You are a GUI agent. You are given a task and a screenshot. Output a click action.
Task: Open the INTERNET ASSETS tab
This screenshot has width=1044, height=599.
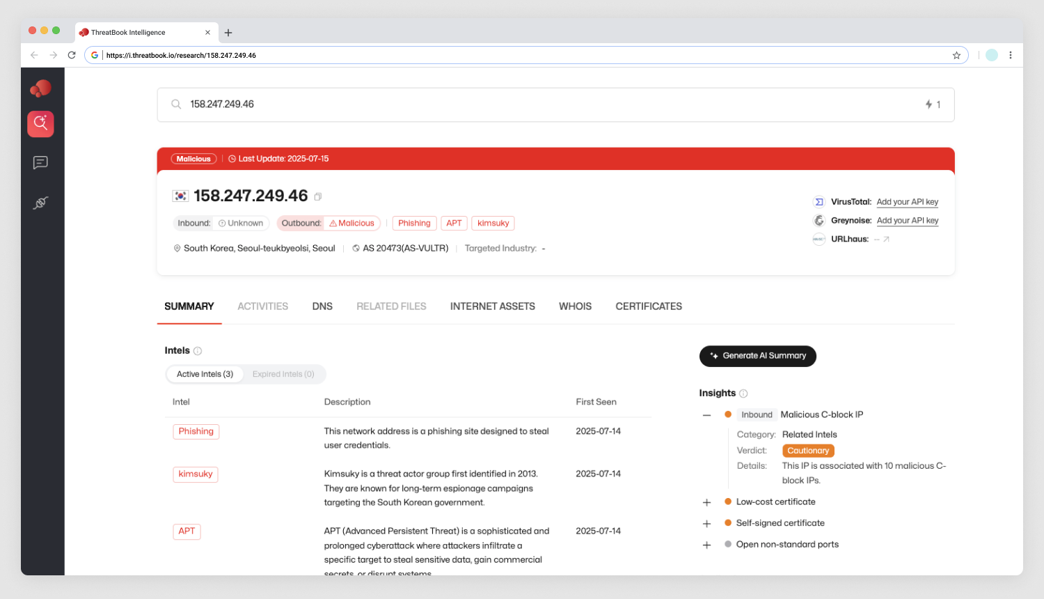tap(492, 306)
